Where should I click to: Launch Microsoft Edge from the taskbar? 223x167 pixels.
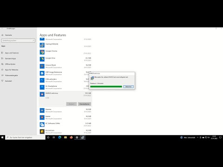click(60, 137)
